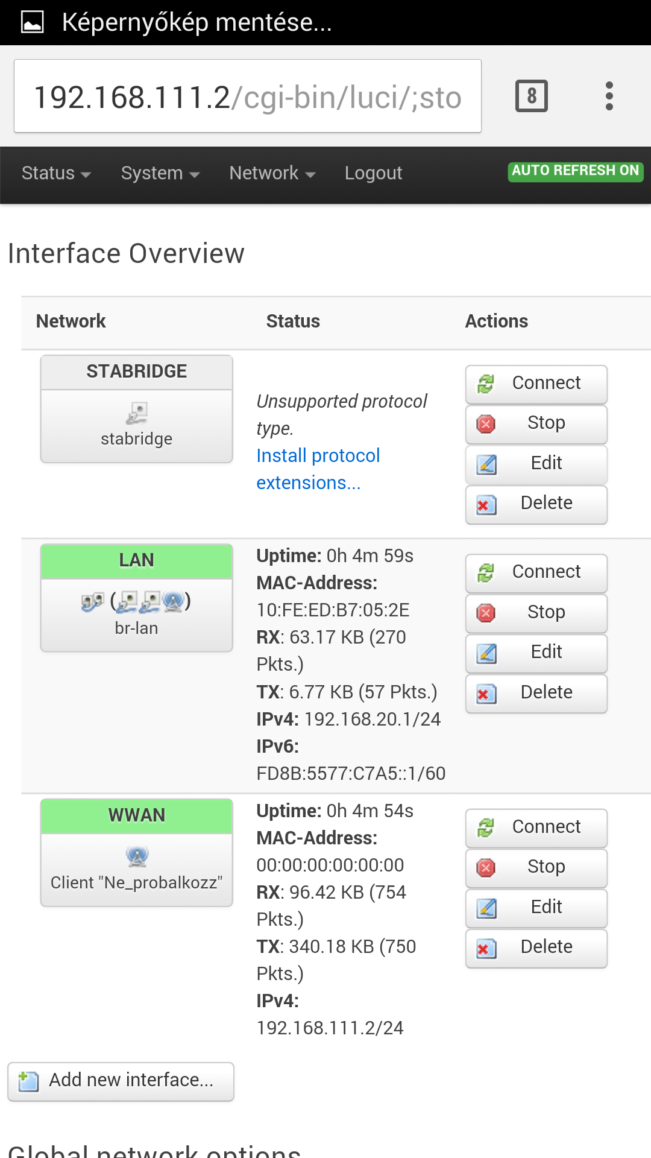Connect the WWAN interface

coord(536,827)
